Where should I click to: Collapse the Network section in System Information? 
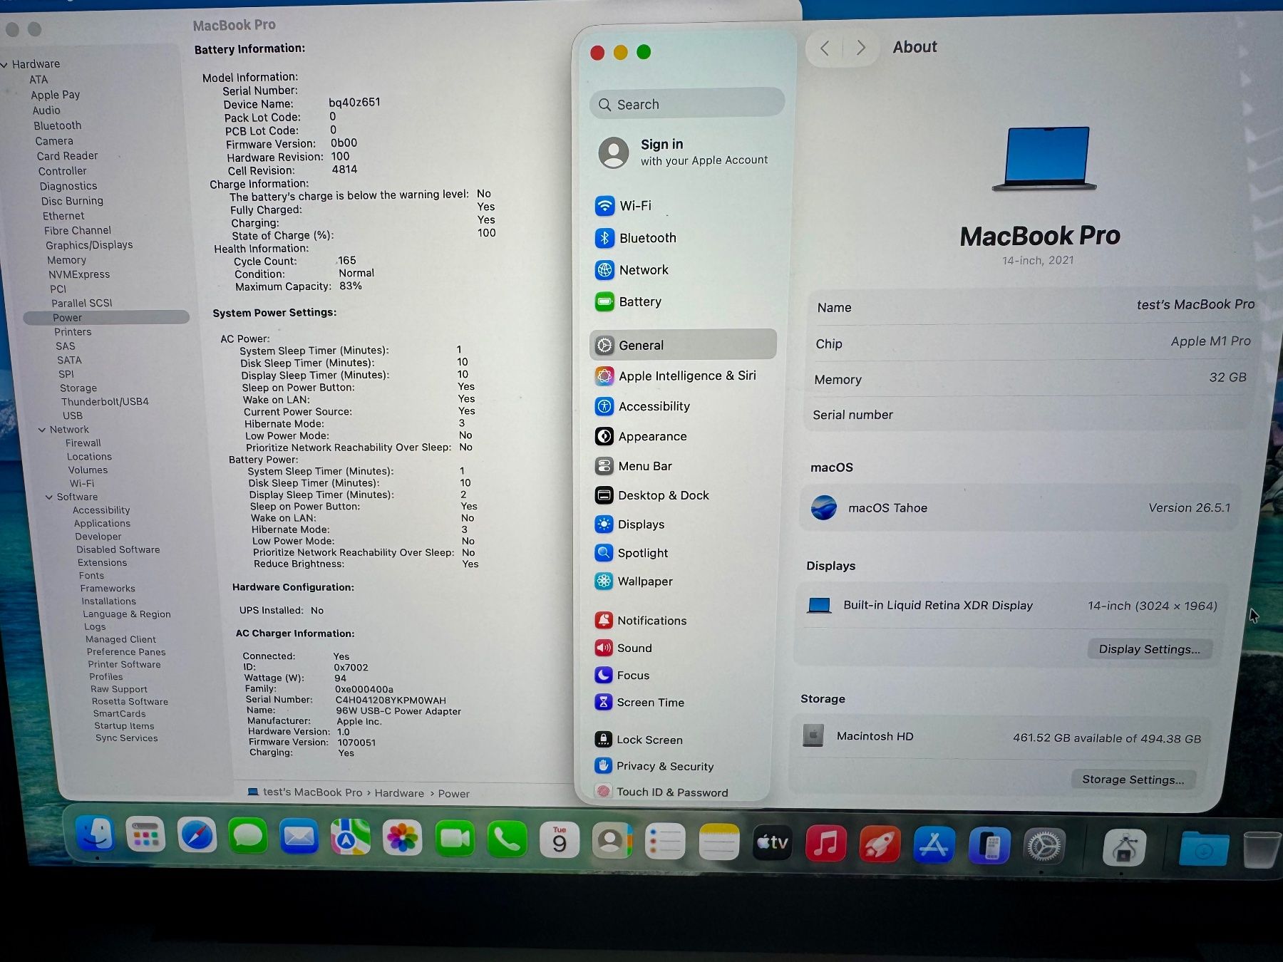tap(42, 430)
